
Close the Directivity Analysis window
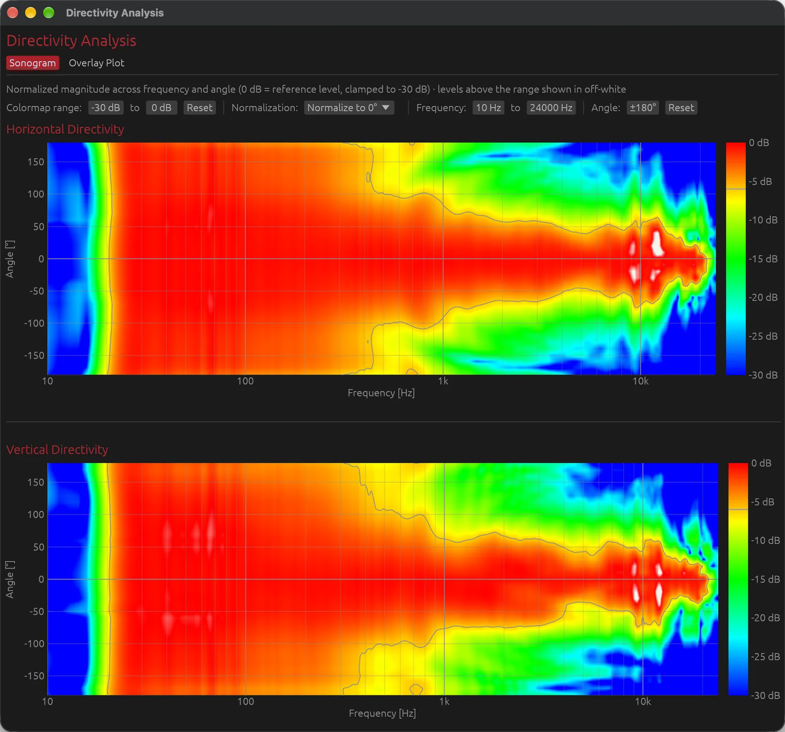point(13,13)
